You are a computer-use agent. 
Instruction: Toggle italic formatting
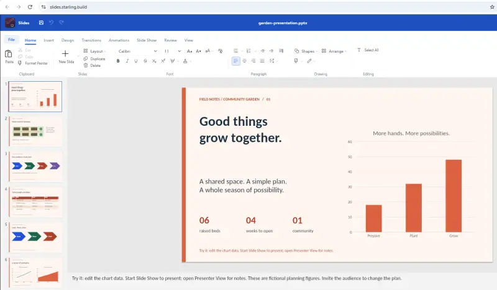[127, 61]
